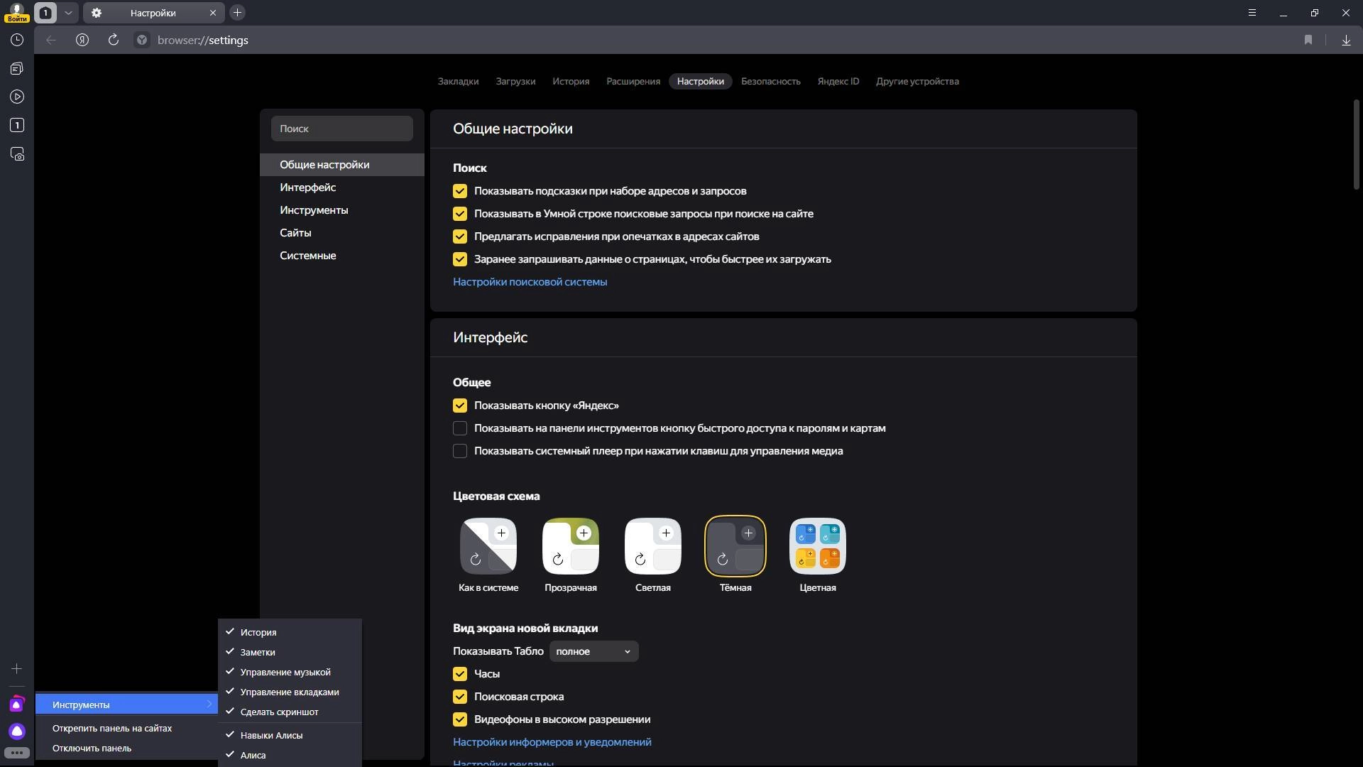Close the Настройки tab

tap(213, 13)
